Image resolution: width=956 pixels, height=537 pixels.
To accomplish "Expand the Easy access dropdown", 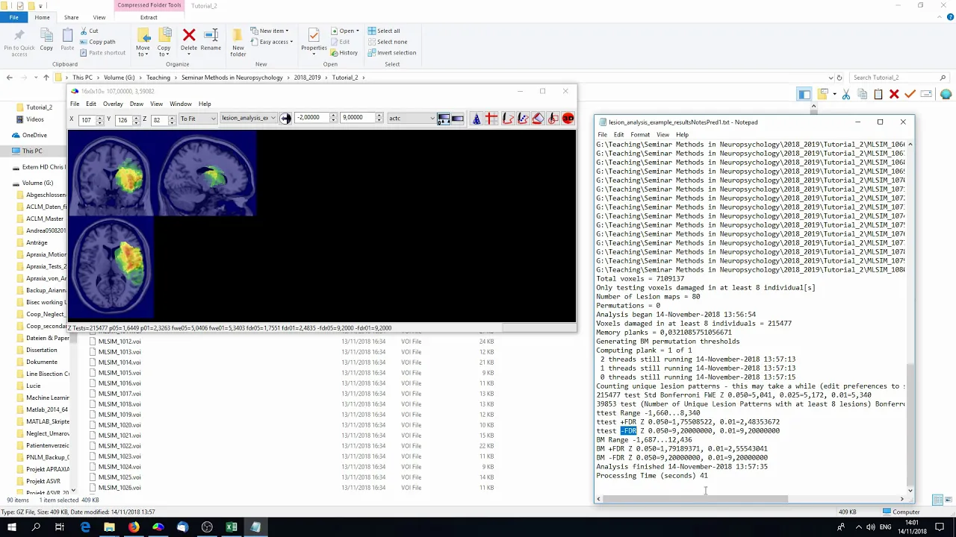I will pos(273,42).
